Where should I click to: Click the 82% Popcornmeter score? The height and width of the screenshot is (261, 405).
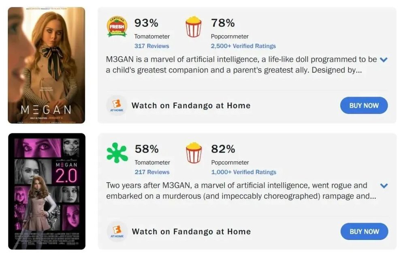(x=223, y=149)
